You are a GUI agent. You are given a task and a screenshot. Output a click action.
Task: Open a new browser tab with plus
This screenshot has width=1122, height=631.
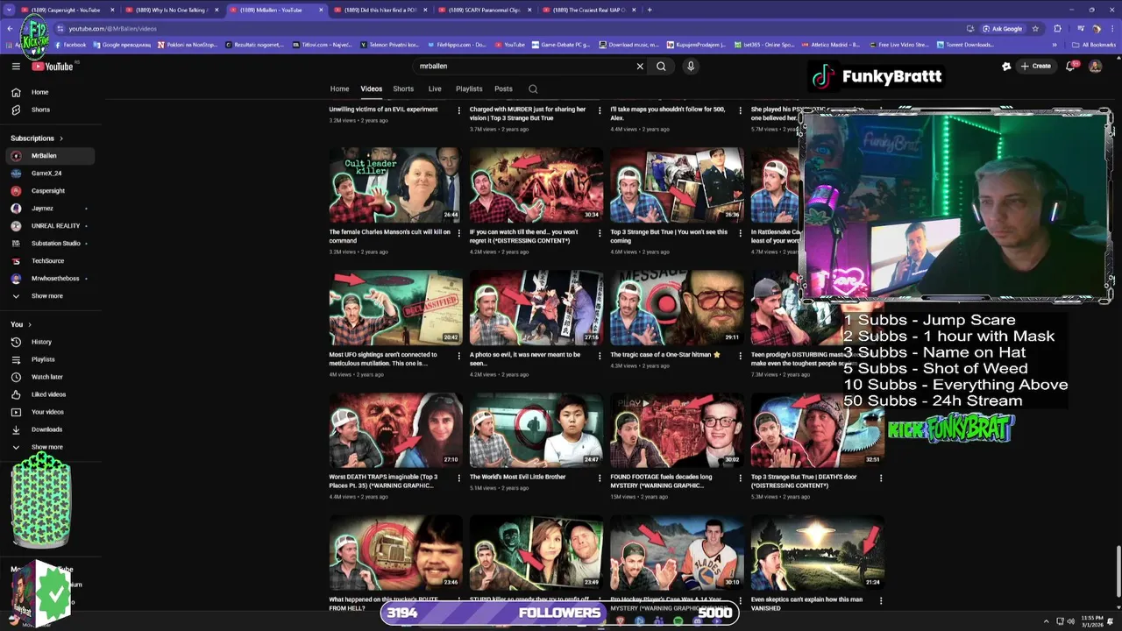650,10
